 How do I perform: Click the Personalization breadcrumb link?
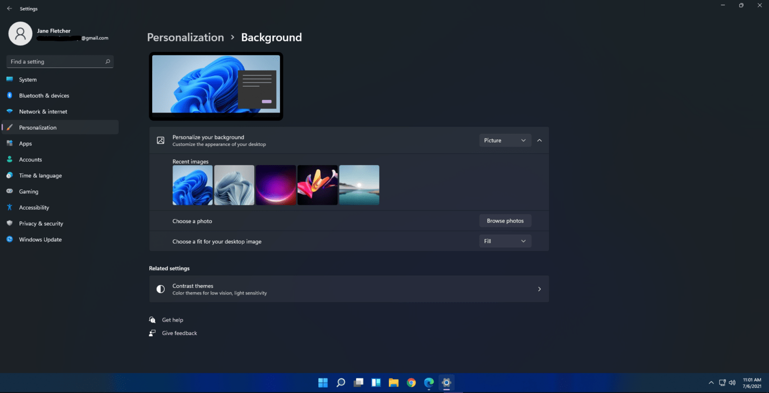click(x=185, y=37)
